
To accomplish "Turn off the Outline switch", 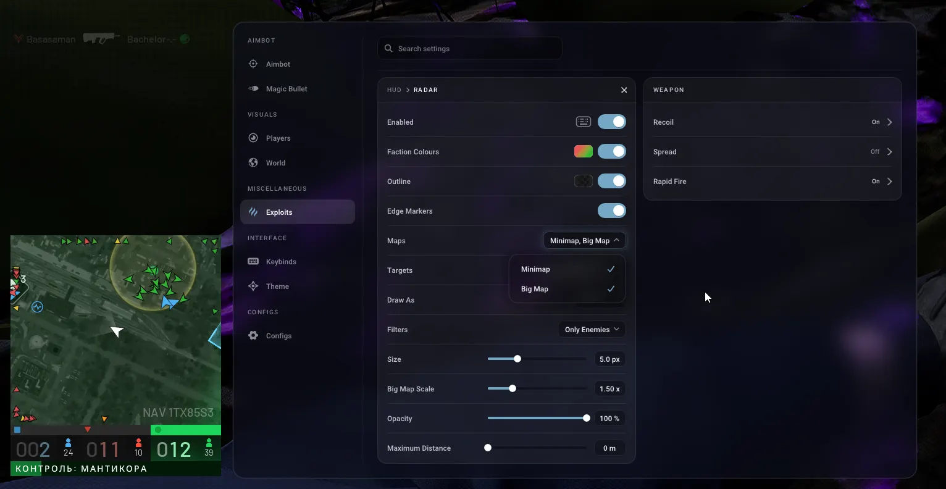I will (x=612, y=181).
